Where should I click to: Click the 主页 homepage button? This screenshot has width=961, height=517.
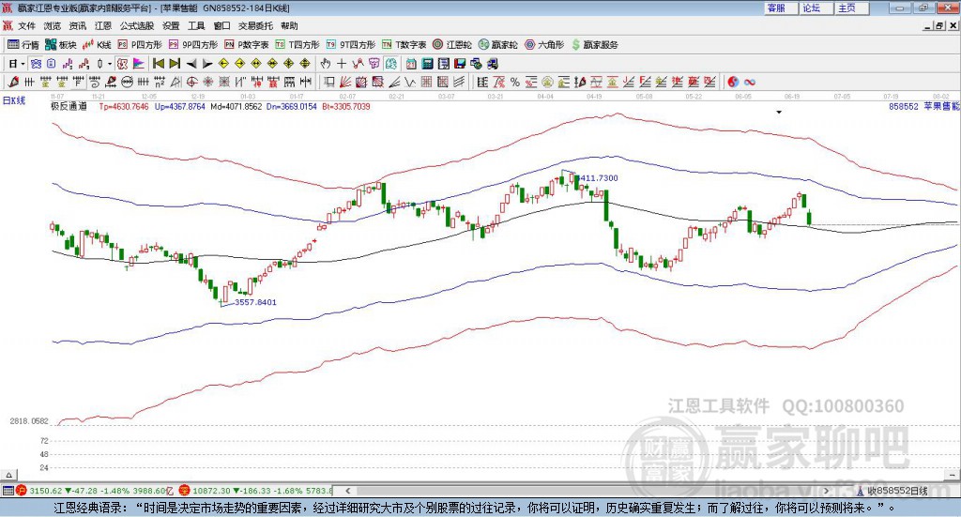(x=852, y=8)
